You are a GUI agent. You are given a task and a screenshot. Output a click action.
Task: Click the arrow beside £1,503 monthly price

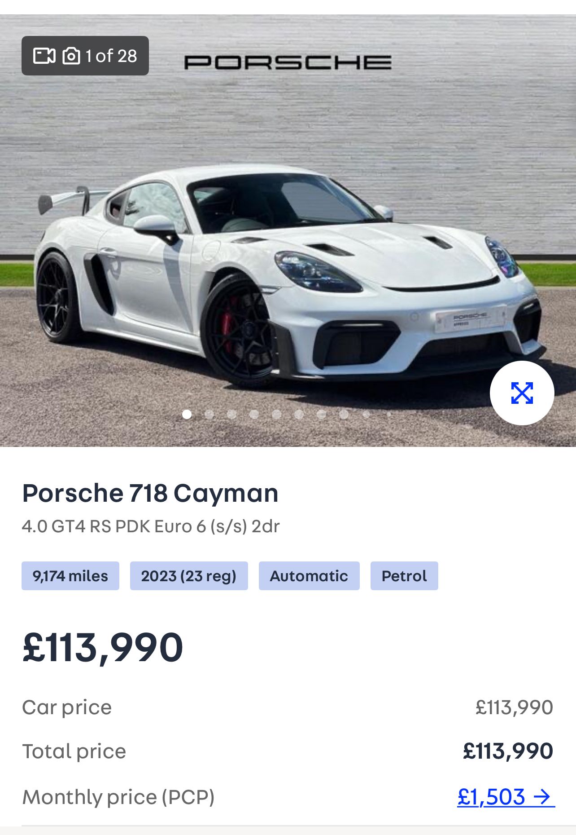pos(543,797)
